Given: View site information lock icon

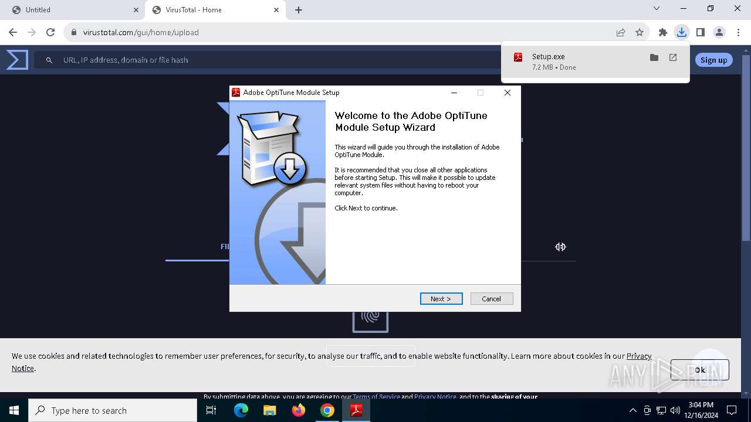Looking at the screenshot, I should click(x=74, y=32).
